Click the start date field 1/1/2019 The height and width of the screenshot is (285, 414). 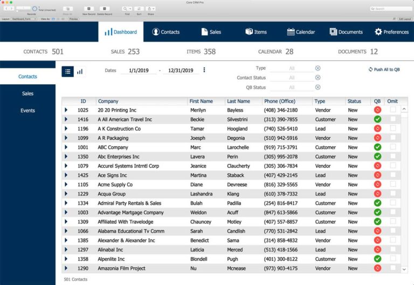click(139, 70)
